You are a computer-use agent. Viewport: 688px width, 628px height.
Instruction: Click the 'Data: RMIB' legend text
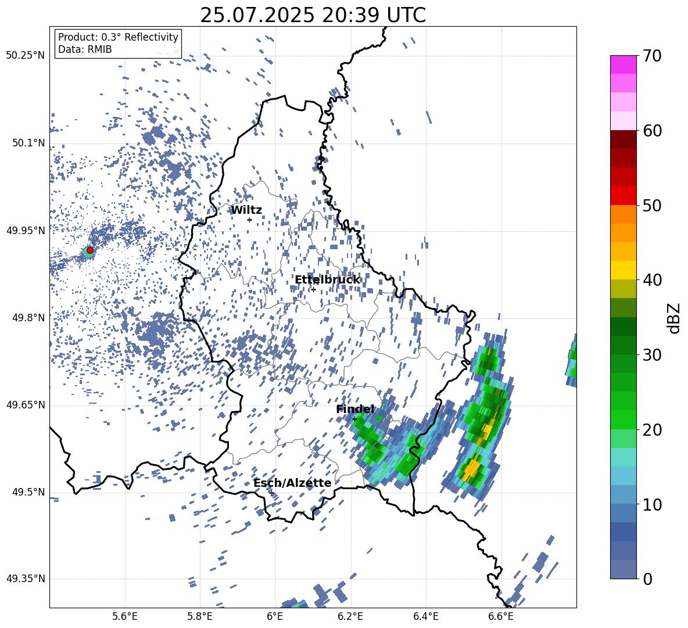tap(85, 49)
